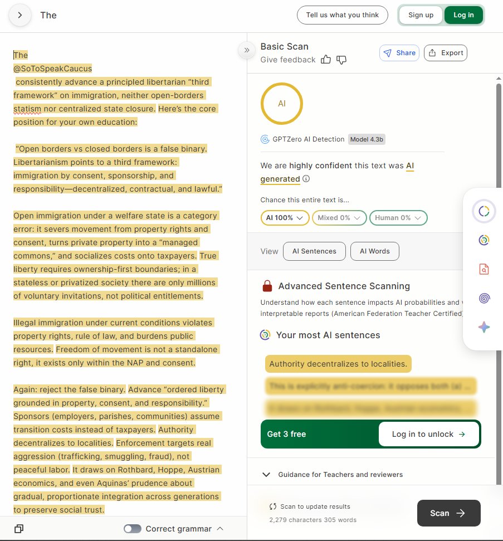Click the refresh icon beside Scan to update results
Viewport: 503px width, 541px height.
tap(273, 506)
